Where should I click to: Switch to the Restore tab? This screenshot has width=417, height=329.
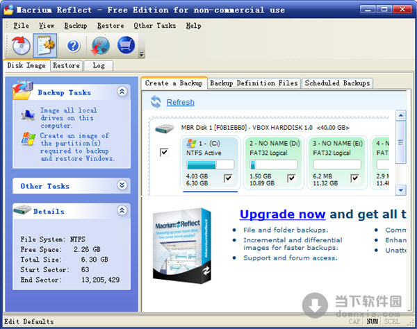coord(66,65)
